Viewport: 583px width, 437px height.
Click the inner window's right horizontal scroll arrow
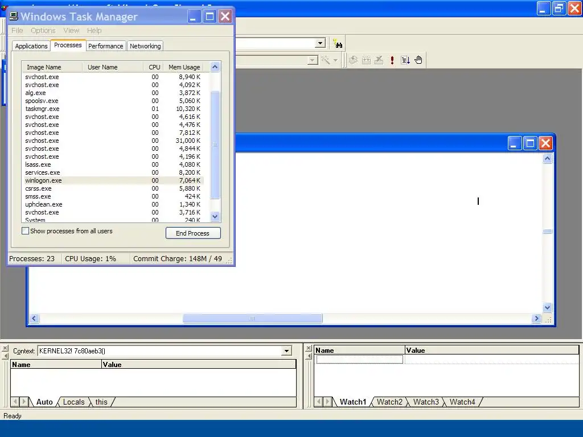536,319
